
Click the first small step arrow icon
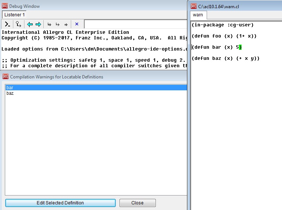pyautogui.click(x=49, y=25)
